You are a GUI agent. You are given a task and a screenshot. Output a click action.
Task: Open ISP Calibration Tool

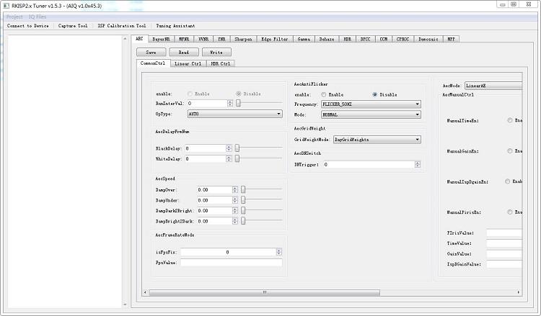(122, 26)
